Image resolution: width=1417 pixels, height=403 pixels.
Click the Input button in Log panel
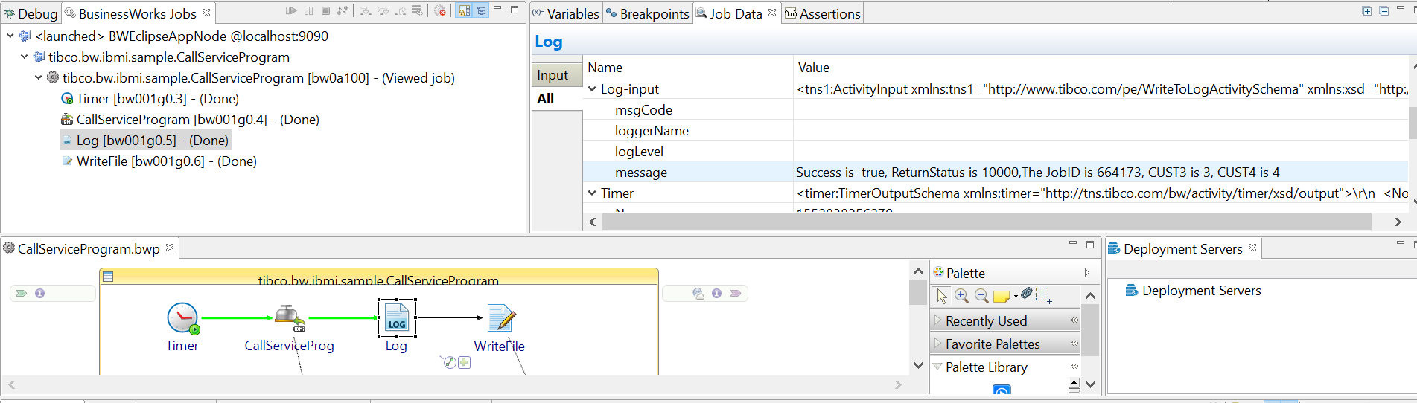click(556, 75)
